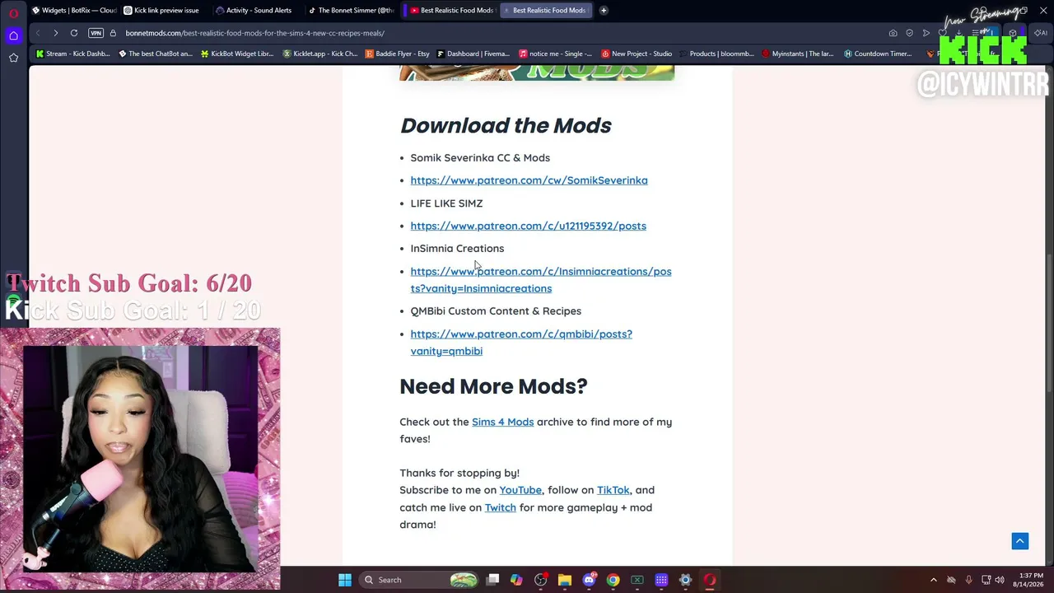1054x593 pixels.
Task: Open Task View from the taskbar
Action: pos(492,580)
